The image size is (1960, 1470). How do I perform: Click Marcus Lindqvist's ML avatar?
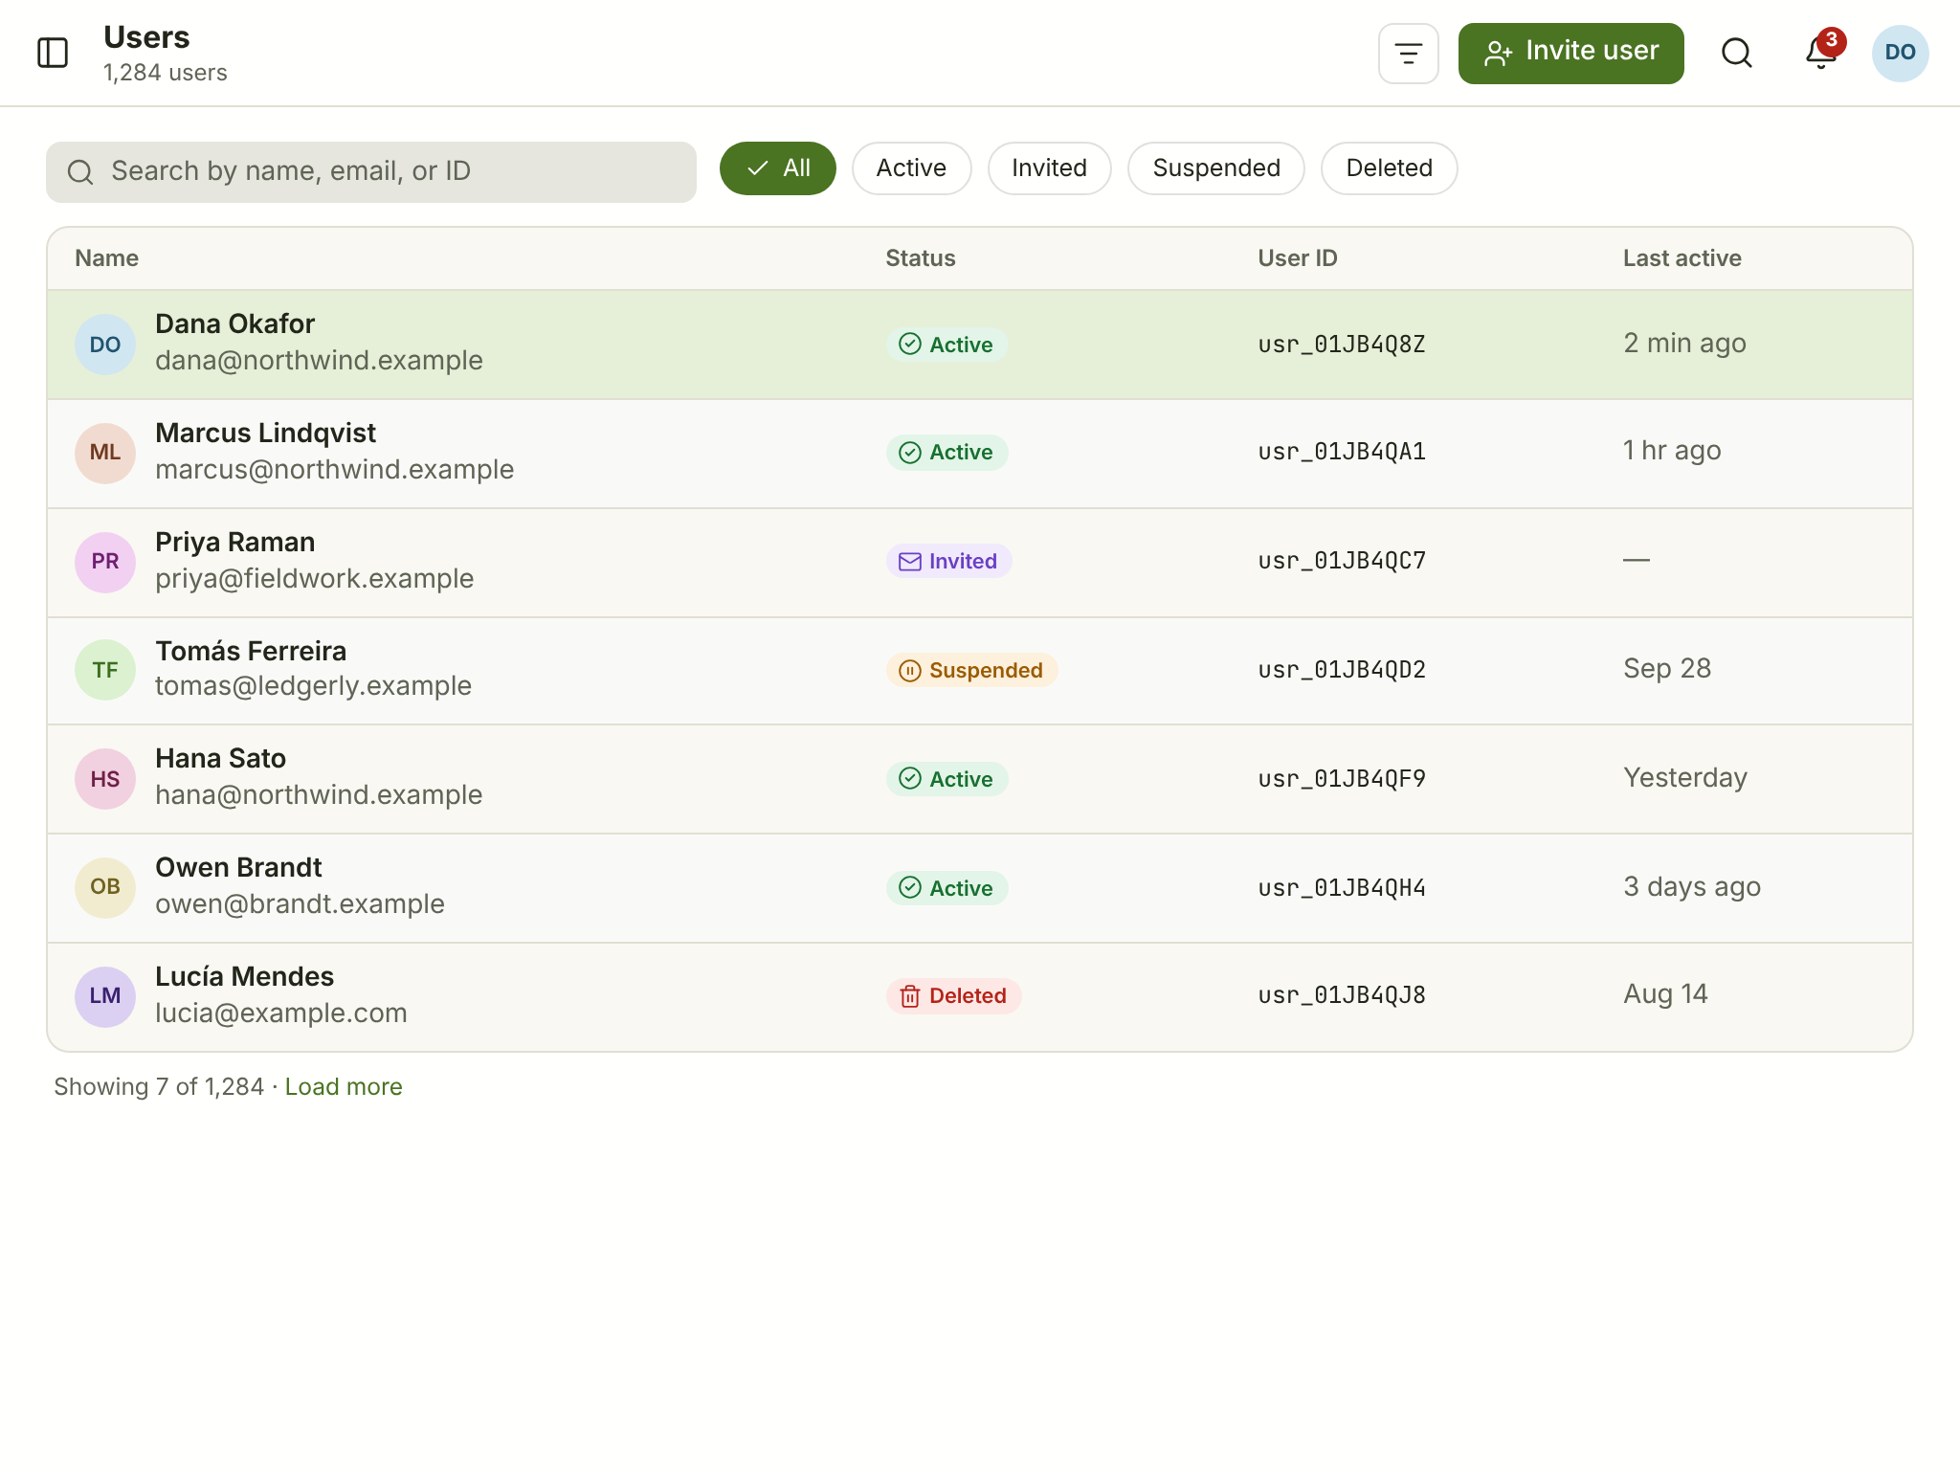coord(105,453)
